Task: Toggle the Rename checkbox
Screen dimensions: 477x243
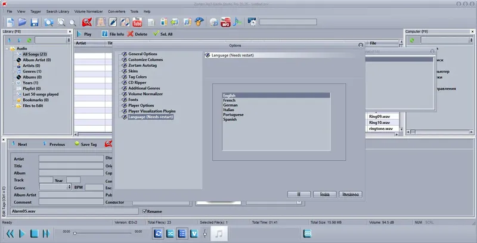Action: pyautogui.click(x=144, y=211)
